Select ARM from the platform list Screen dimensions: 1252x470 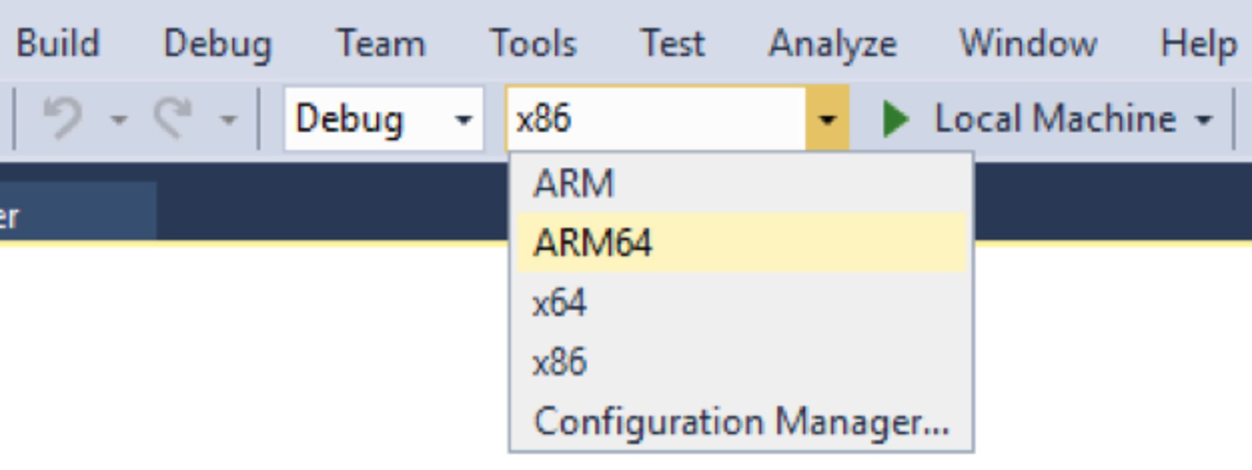tap(574, 183)
